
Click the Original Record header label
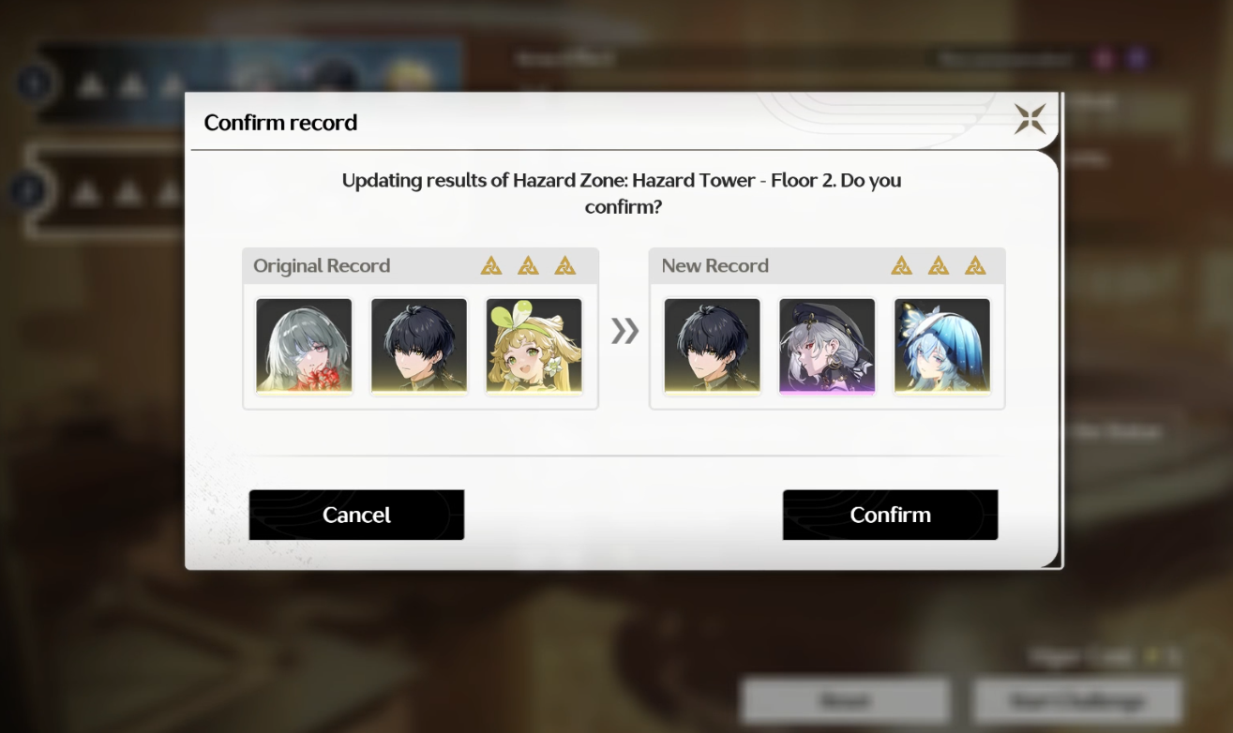tap(322, 266)
